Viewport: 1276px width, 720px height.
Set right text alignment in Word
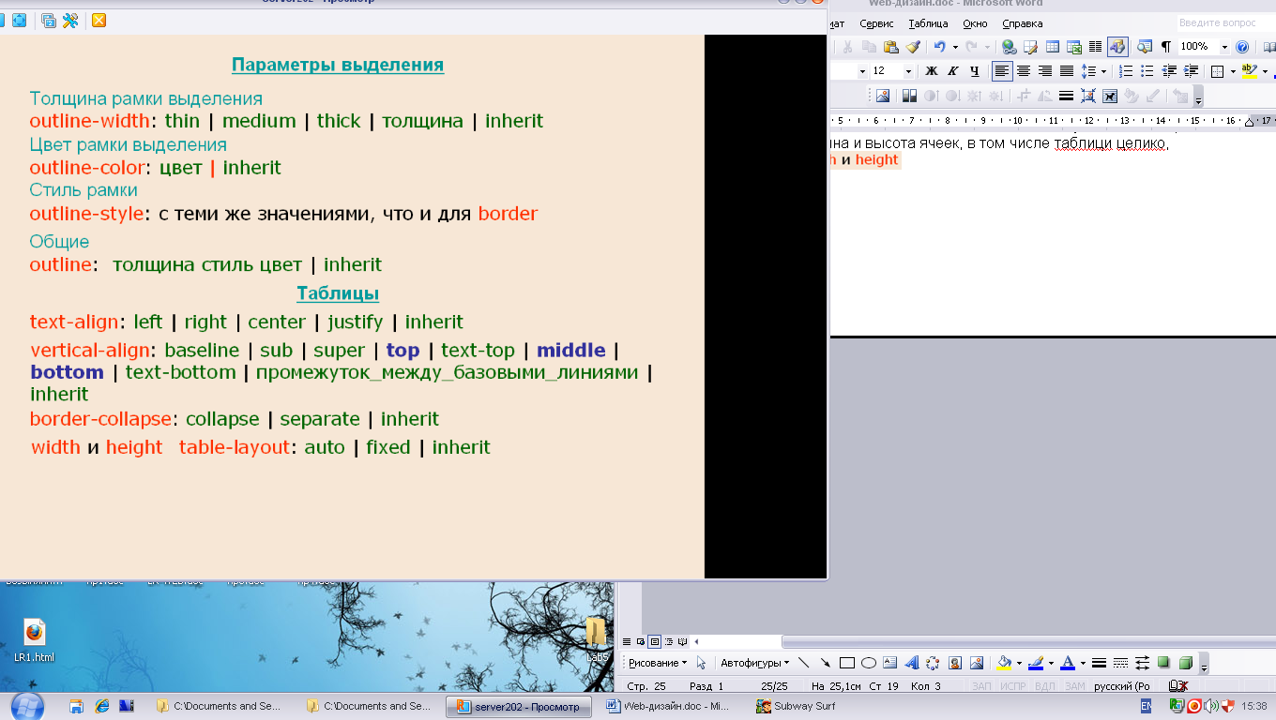coord(1045,71)
